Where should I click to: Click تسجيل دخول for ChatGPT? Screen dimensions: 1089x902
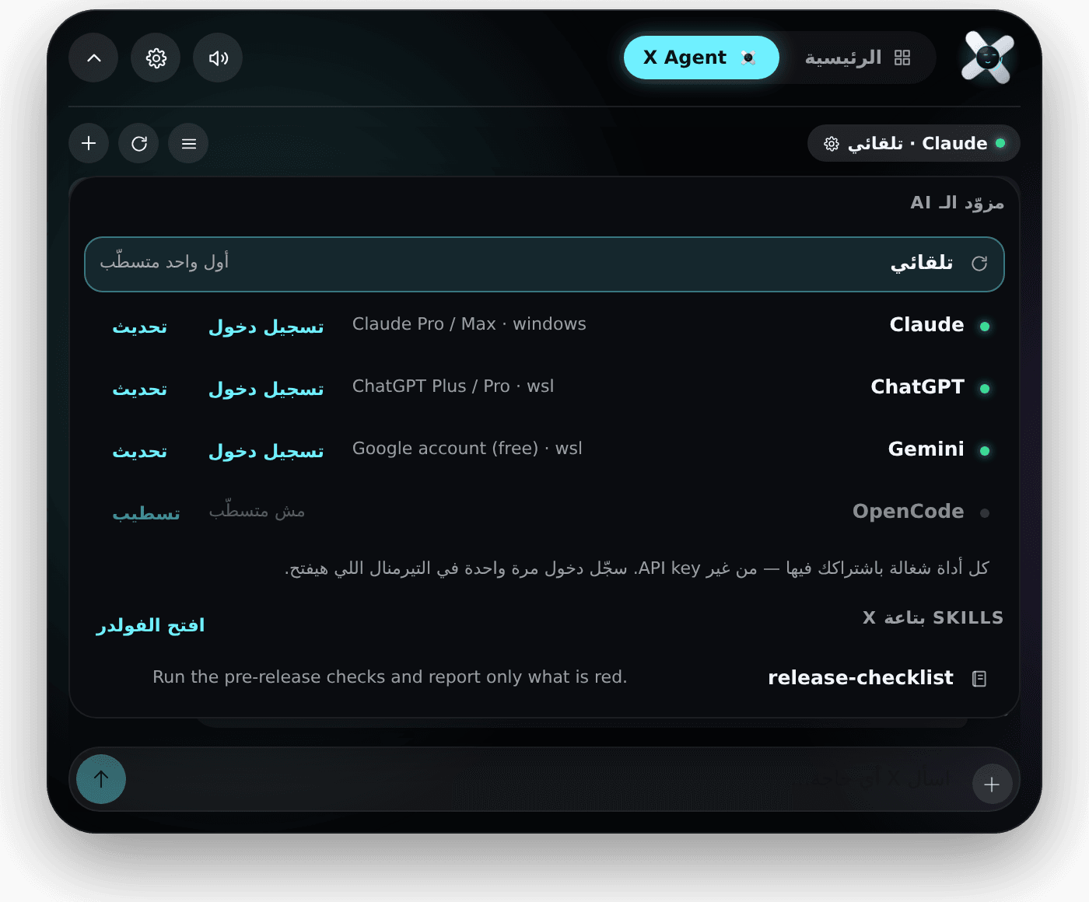[x=266, y=389]
